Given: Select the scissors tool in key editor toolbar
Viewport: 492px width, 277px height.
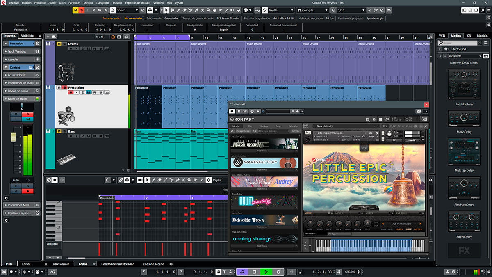Looking at the screenshot, I should [x=171, y=180].
